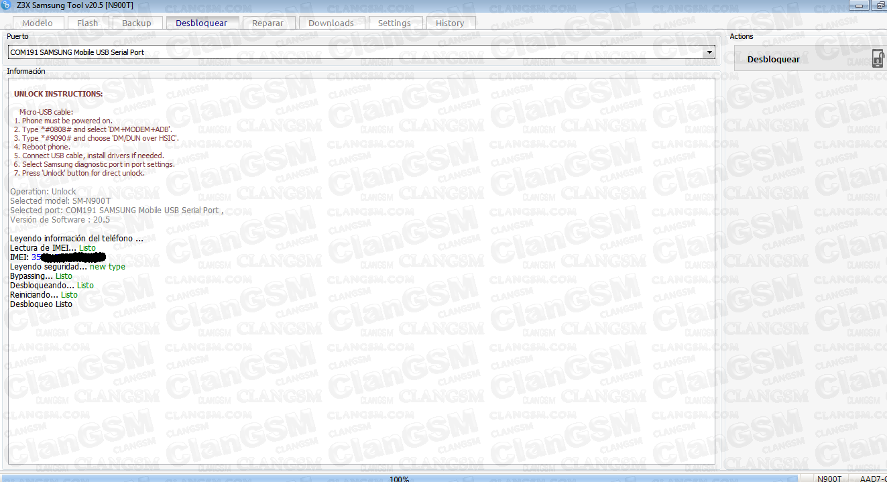Click step 5 'Connect USB cable' line
This screenshot has width=887, height=482.
[89, 156]
